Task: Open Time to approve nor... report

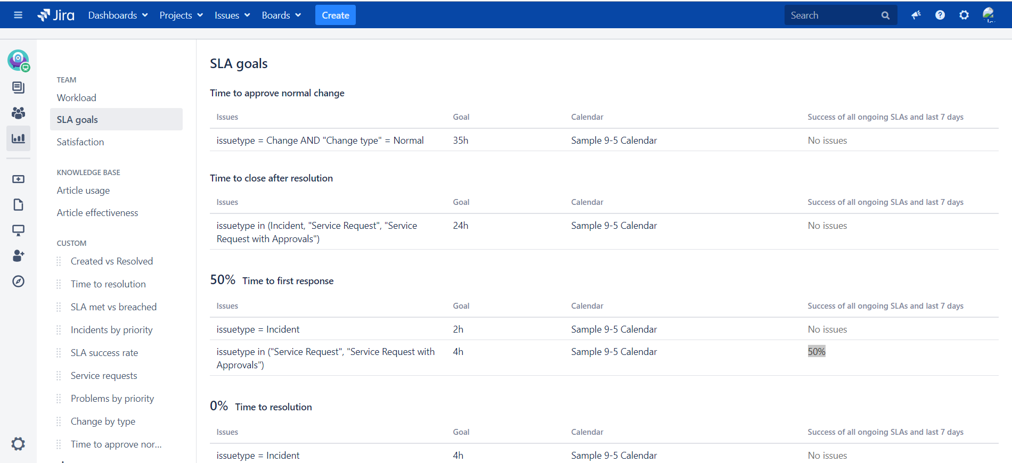Action: click(116, 444)
